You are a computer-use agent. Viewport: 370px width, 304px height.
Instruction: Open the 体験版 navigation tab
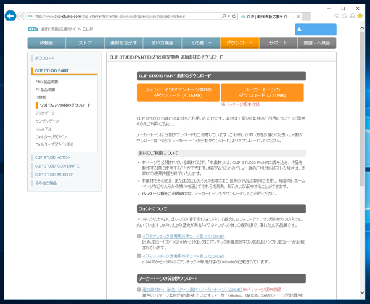pyautogui.click(x=46, y=43)
